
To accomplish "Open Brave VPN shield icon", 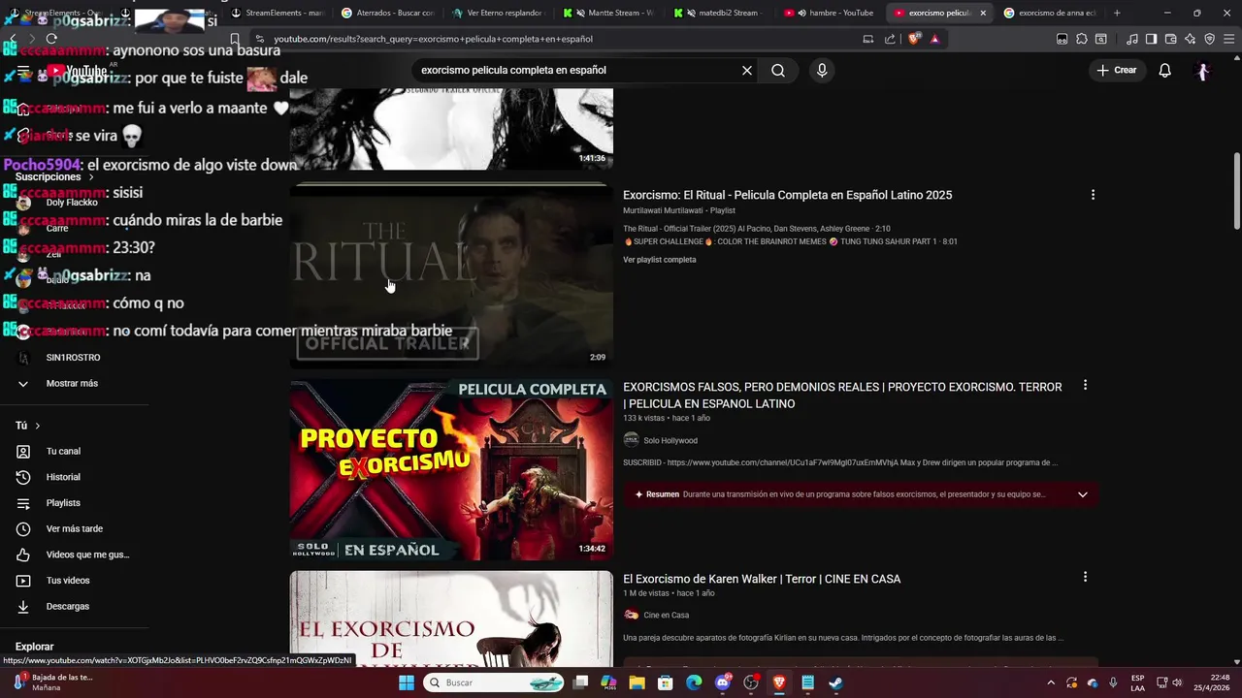I will (1209, 39).
